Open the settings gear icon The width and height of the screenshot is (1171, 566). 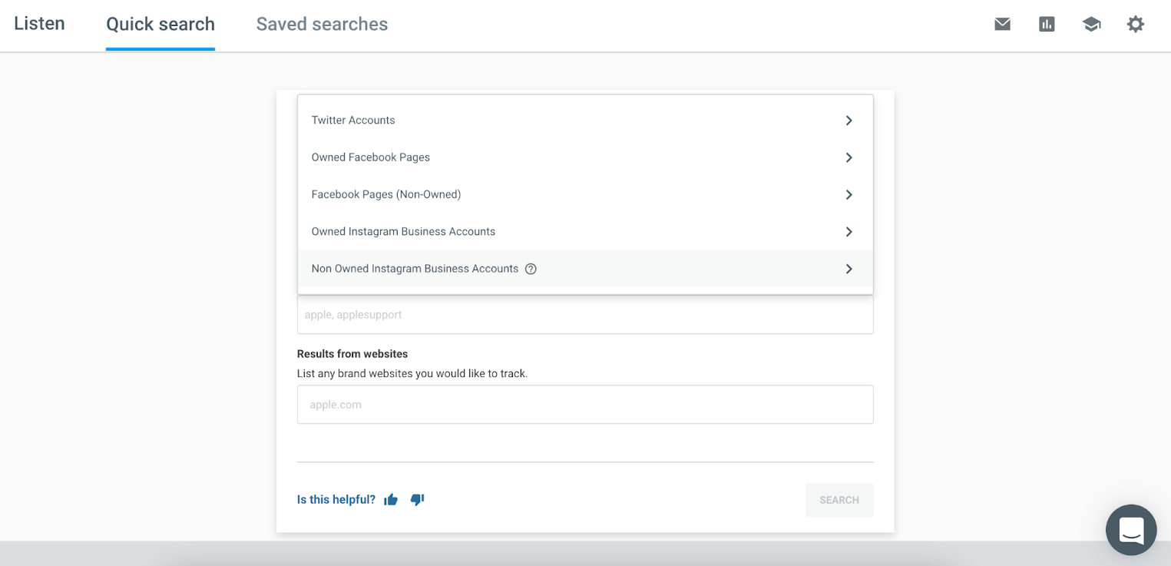click(x=1136, y=24)
